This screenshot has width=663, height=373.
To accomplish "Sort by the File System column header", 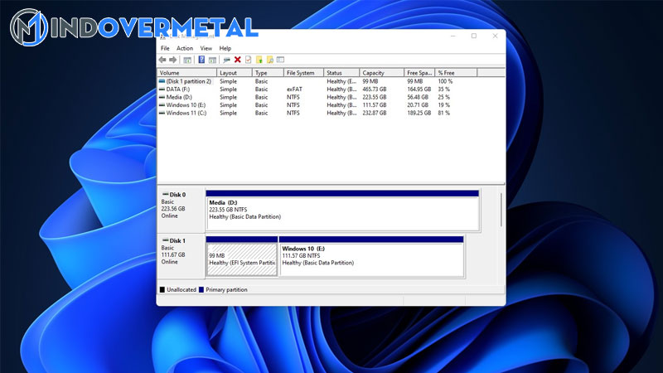I will pyautogui.click(x=303, y=73).
